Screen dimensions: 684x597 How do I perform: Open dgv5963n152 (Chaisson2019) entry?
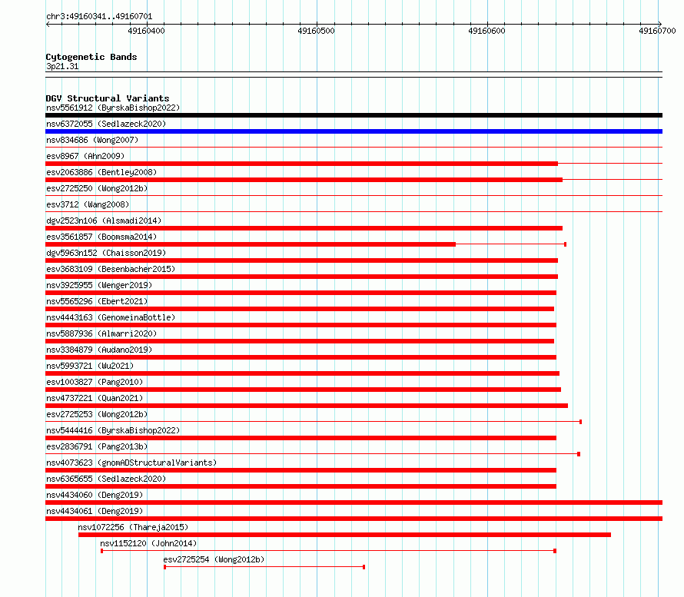pyautogui.click(x=106, y=253)
